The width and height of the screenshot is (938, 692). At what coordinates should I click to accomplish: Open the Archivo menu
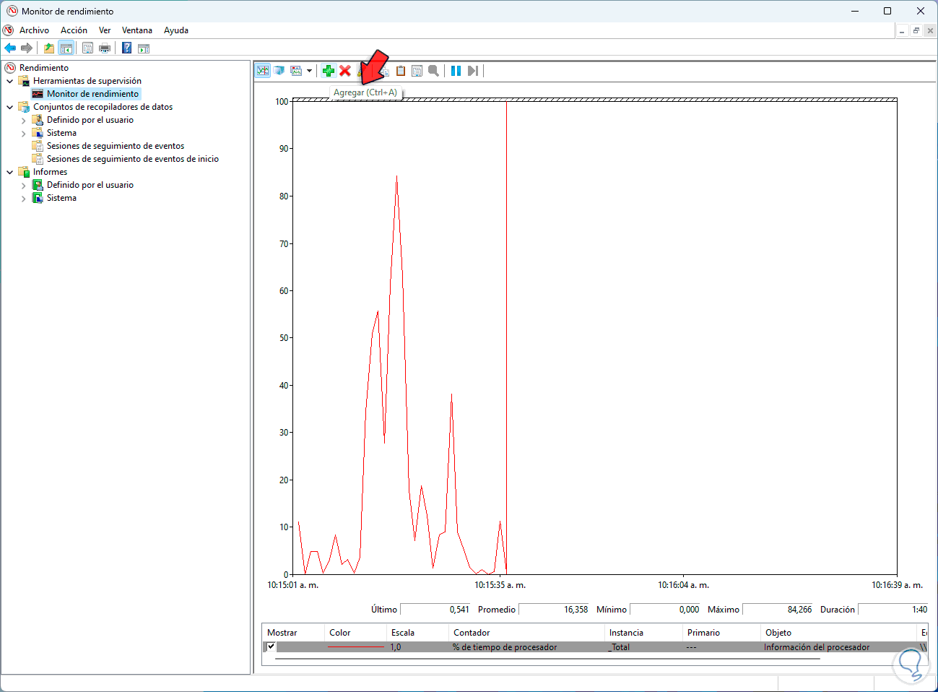34,30
